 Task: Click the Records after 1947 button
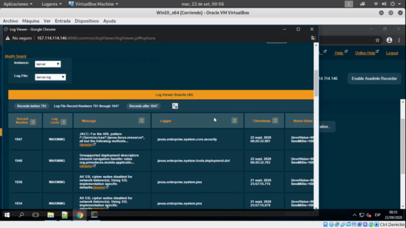coord(143,106)
